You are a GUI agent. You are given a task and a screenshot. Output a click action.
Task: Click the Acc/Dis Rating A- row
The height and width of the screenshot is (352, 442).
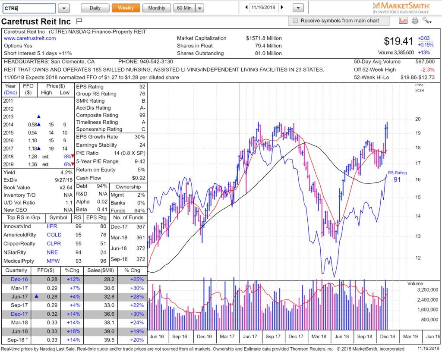[x=111, y=108]
